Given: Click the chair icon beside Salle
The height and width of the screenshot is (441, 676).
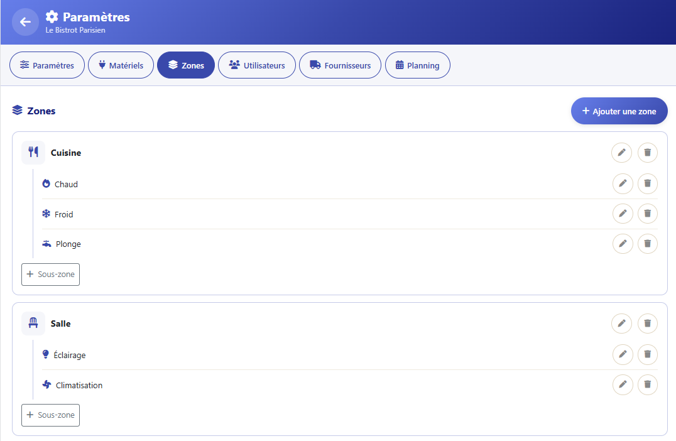Looking at the screenshot, I should 33,323.
